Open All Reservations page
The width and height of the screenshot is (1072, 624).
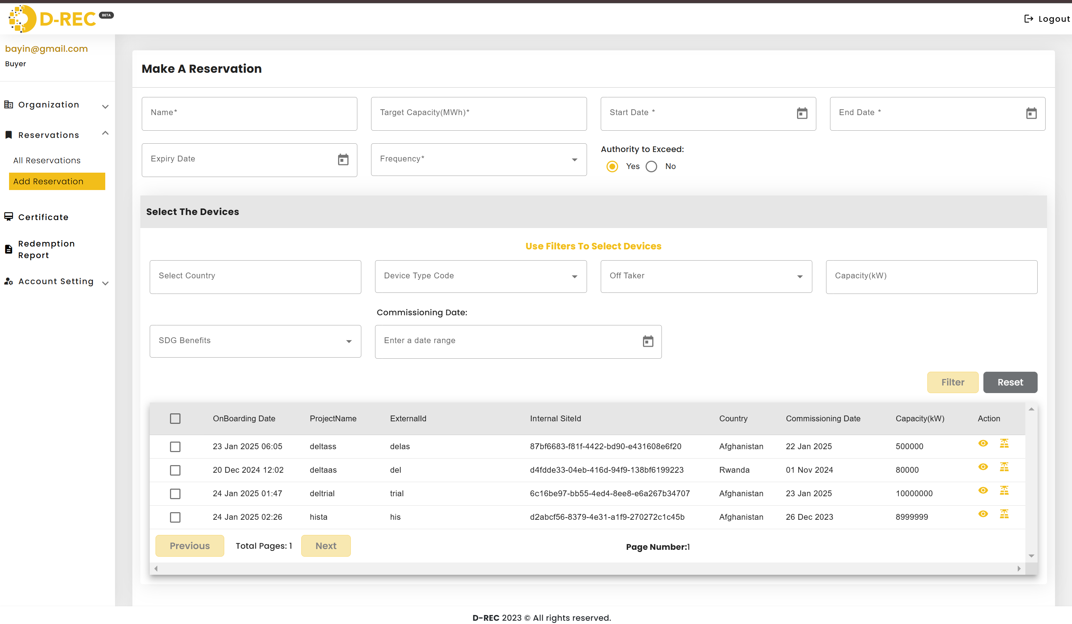(47, 160)
